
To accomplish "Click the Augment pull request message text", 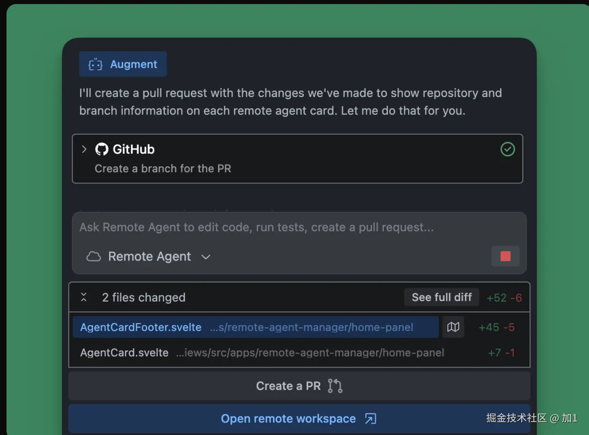I will [290, 102].
